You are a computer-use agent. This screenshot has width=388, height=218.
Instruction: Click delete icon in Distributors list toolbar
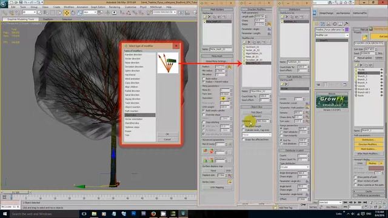click(287, 17)
